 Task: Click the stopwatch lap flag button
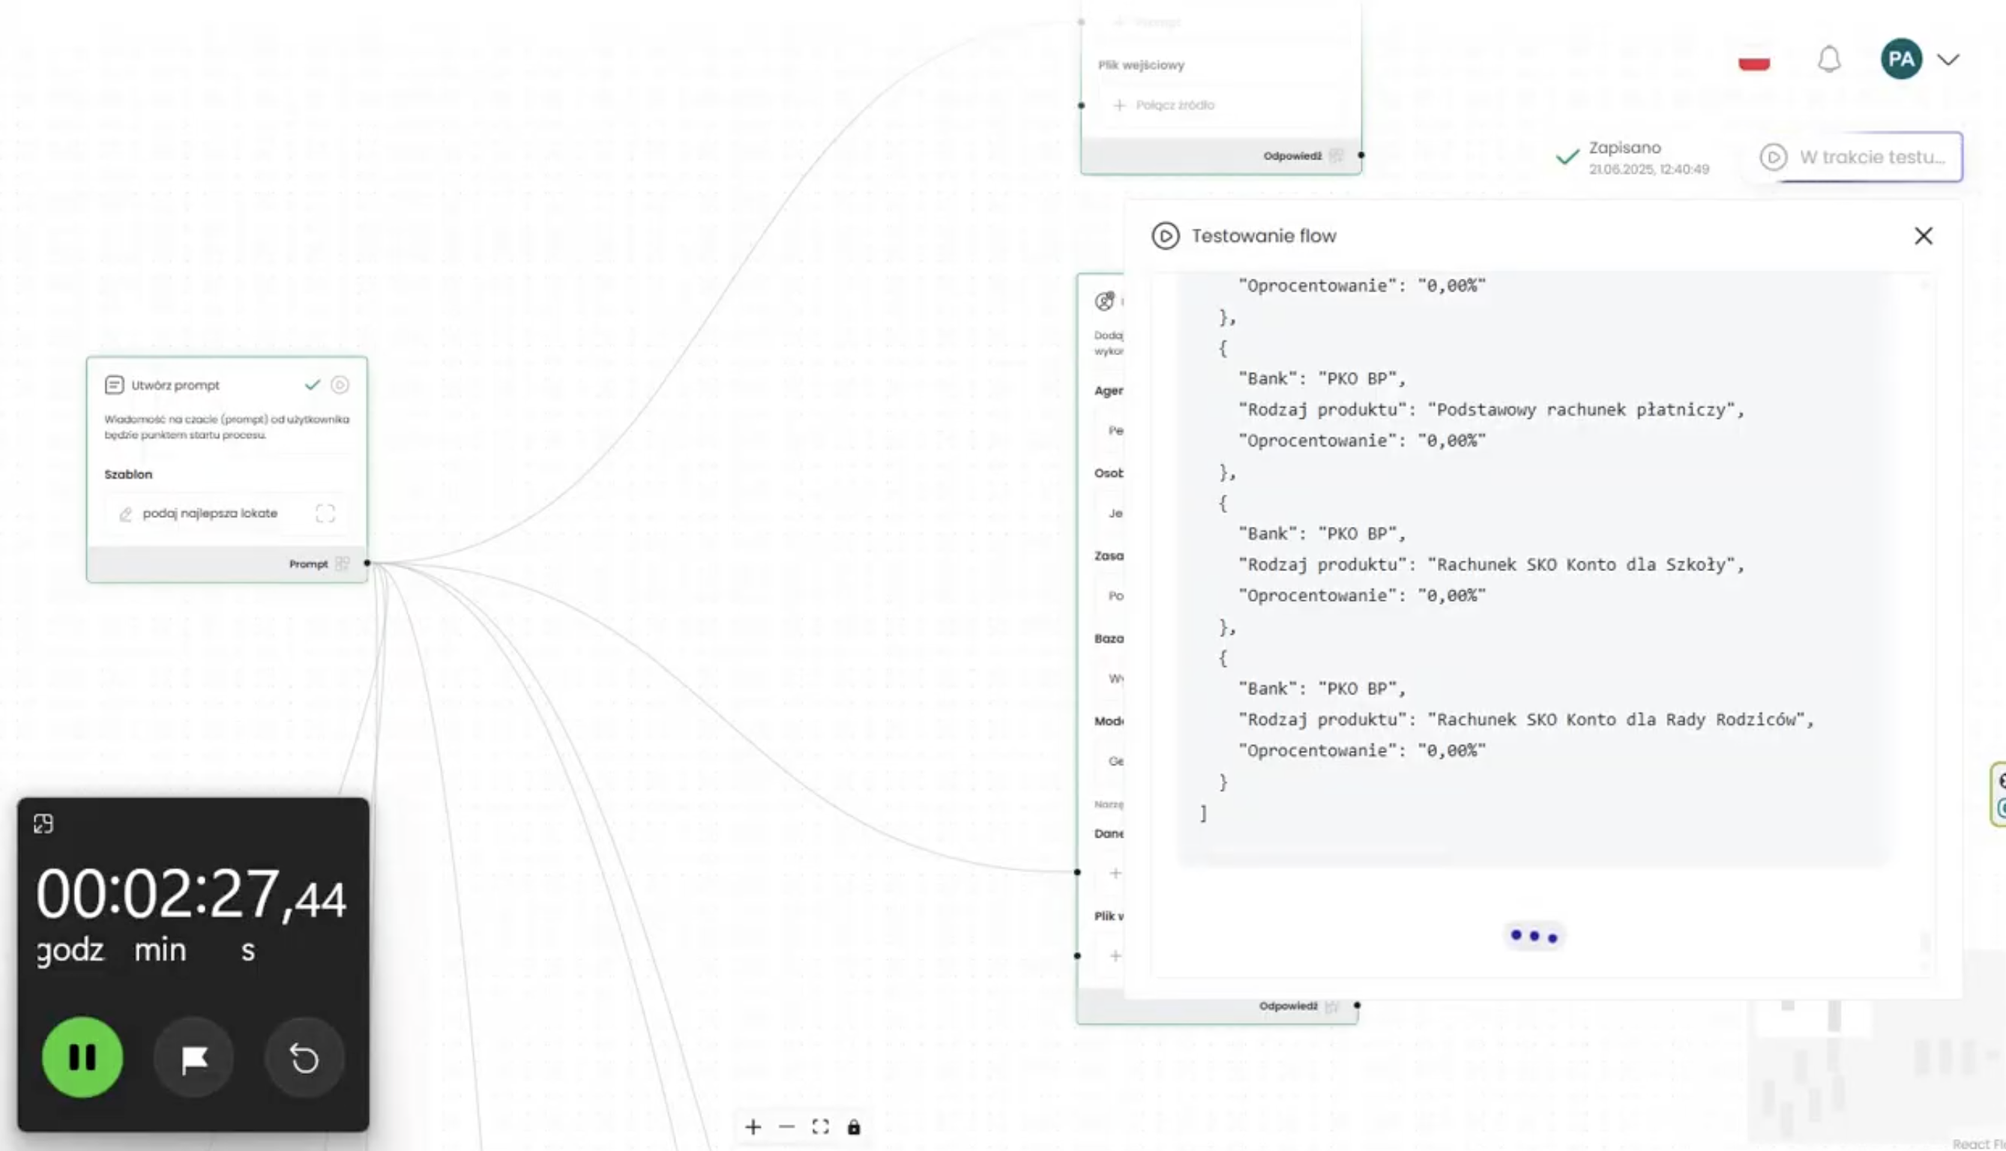pyautogui.click(x=193, y=1058)
